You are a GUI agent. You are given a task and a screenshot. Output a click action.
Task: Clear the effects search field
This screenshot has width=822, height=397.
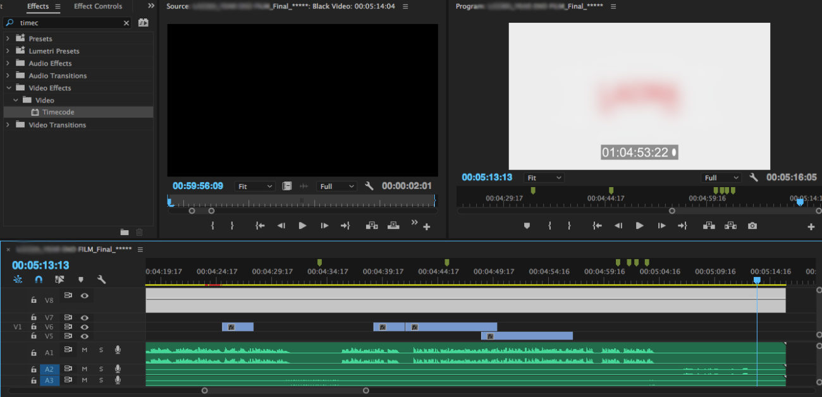tap(126, 23)
